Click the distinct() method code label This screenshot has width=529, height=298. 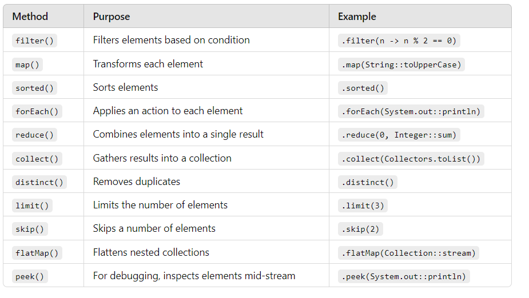point(39,182)
